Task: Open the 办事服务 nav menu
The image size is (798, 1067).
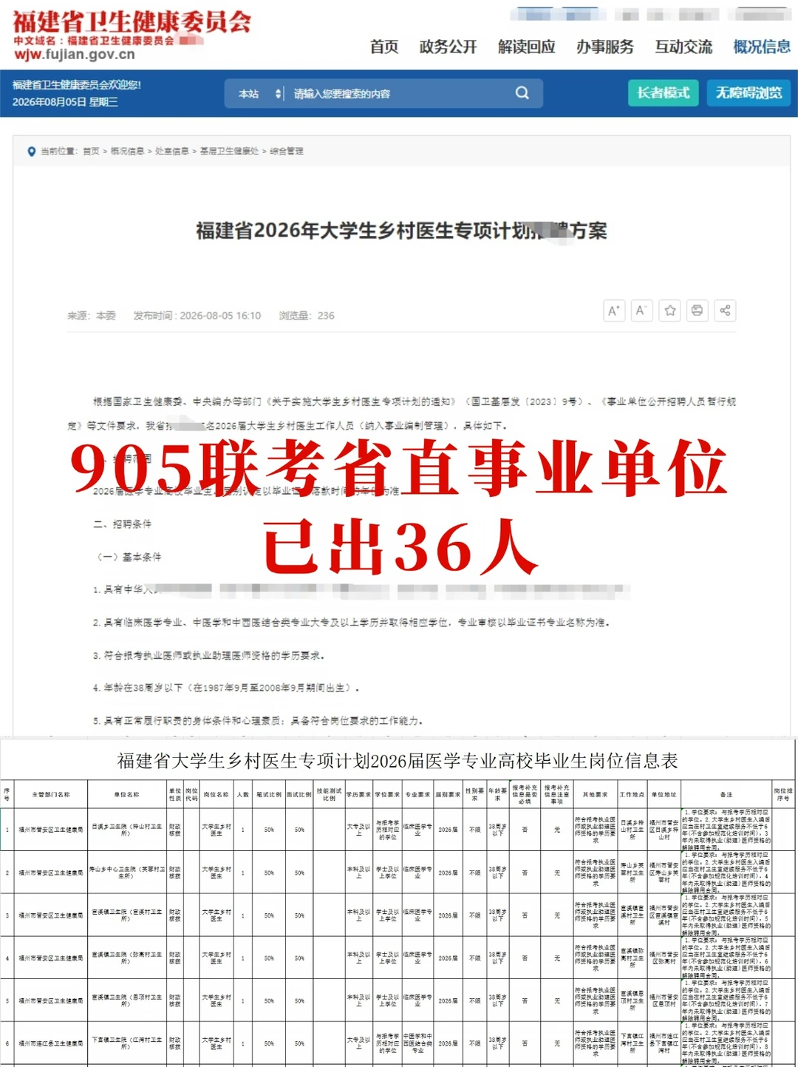Action: [x=604, y=47]
